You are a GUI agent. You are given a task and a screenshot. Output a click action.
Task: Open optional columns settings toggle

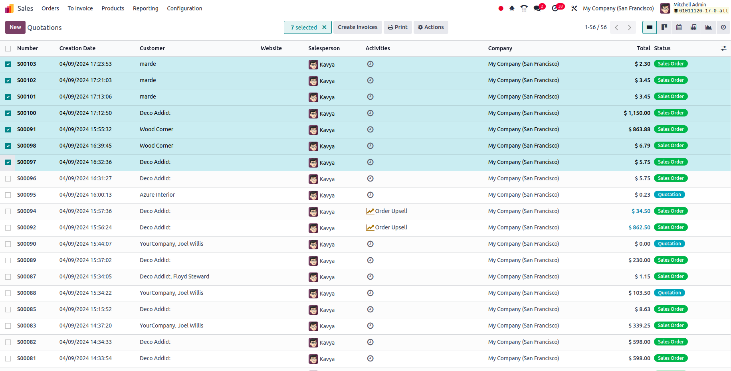(x=723, y=48)
